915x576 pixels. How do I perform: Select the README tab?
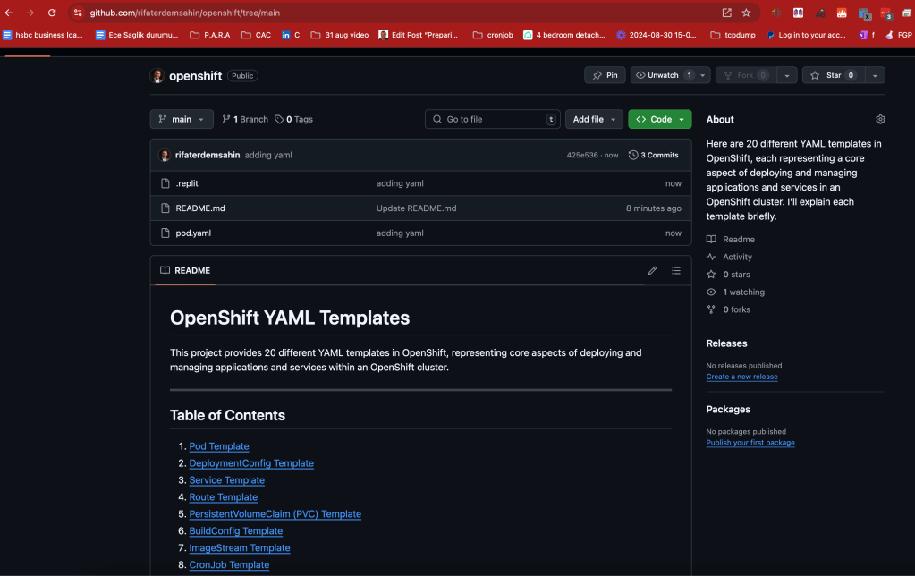coord(185,270)
